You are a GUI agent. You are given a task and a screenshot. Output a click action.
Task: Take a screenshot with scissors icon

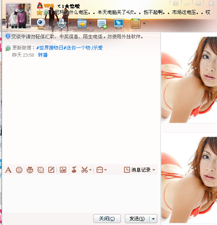coord(85,170)
